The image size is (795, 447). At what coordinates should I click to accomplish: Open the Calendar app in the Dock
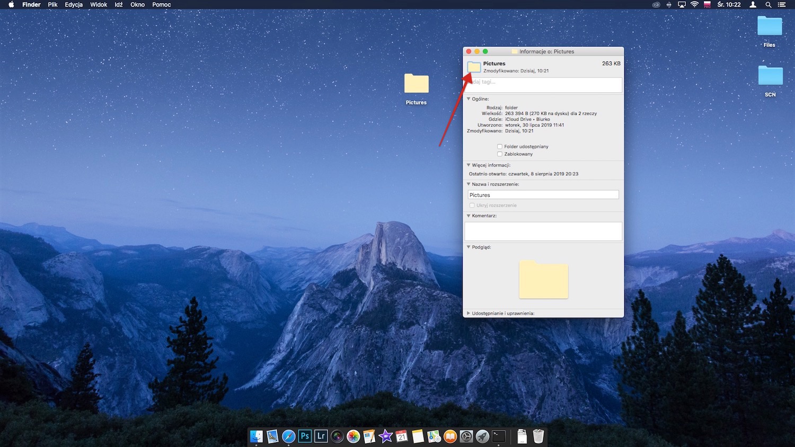402,436
